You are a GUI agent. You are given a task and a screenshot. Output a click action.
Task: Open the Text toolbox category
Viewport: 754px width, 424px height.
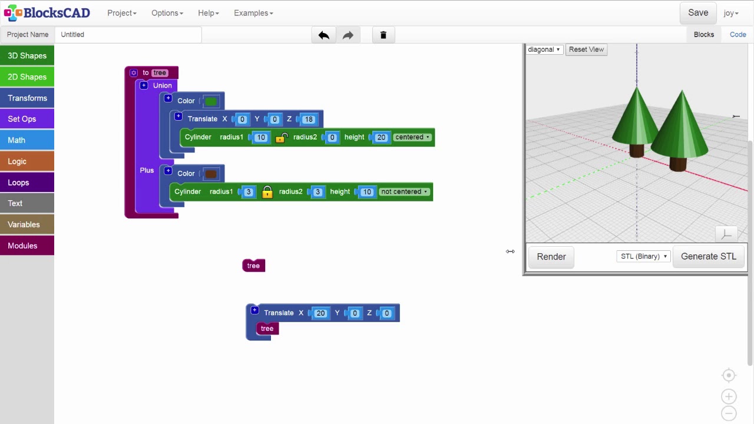point(27,203)
